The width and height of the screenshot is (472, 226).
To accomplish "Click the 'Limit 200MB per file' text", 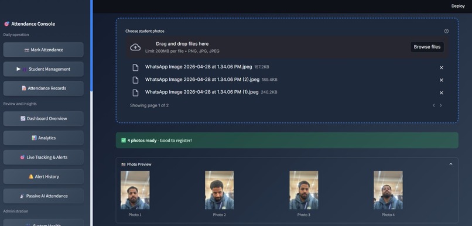I will [x=165, y=51].
